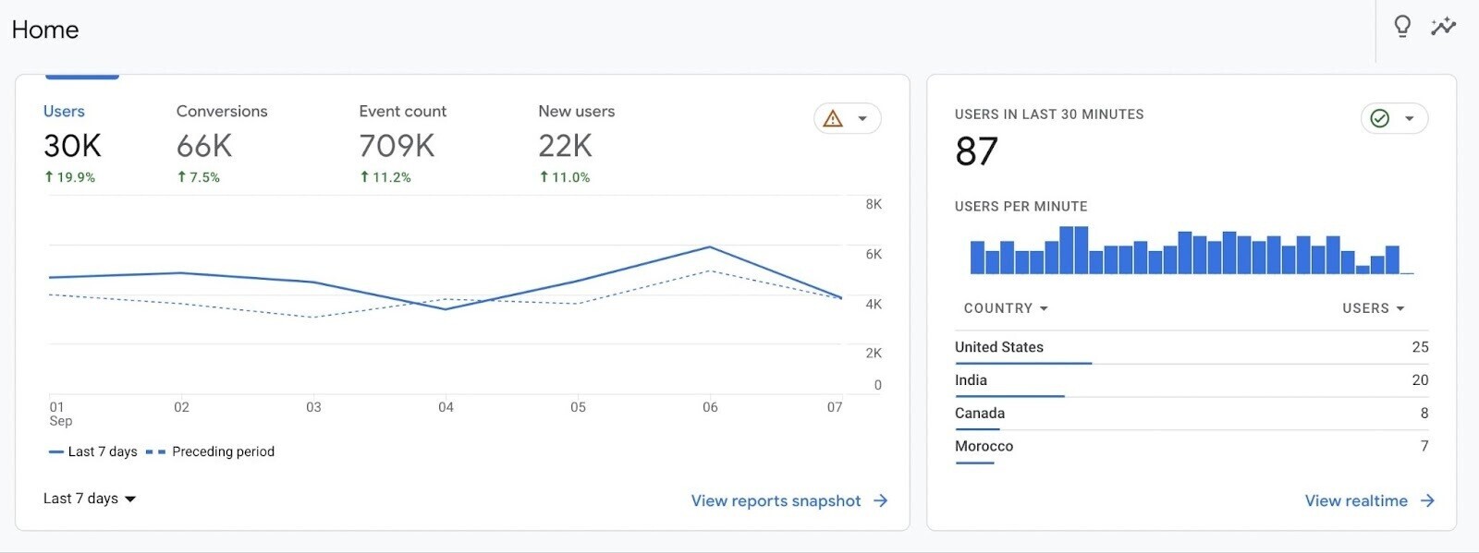Viewport: 1479px width, 553px height.
Task: Click the United States country row
Action: coord(1191,347)
